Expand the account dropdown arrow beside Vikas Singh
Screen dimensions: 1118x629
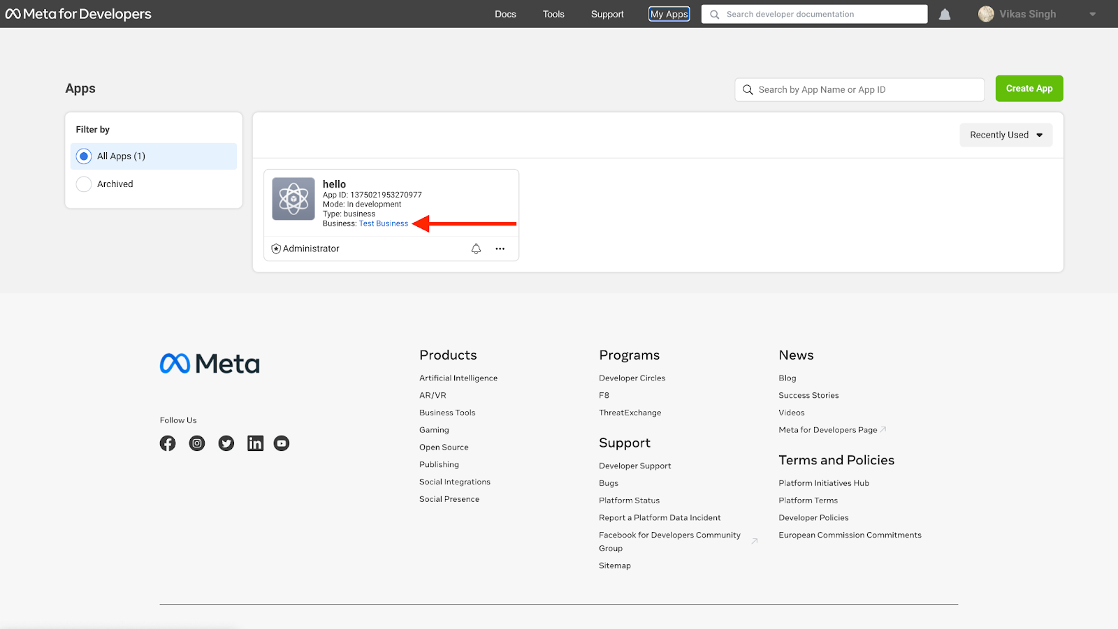click(x=1093, y=14)
